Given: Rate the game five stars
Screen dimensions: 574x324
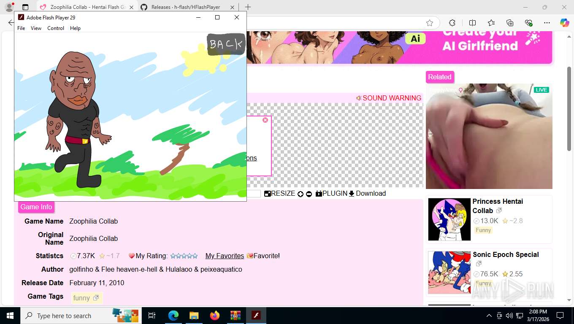Looking at the screenshot, I should pyautogui.click(x=195, y=256).
